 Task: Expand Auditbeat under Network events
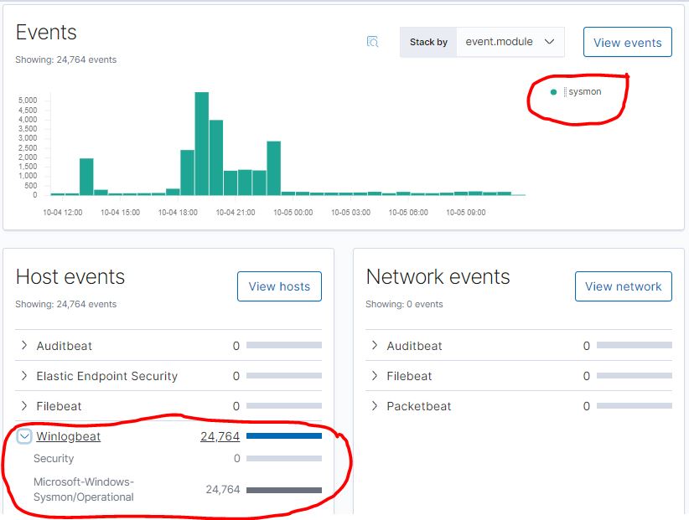(372, 346)
